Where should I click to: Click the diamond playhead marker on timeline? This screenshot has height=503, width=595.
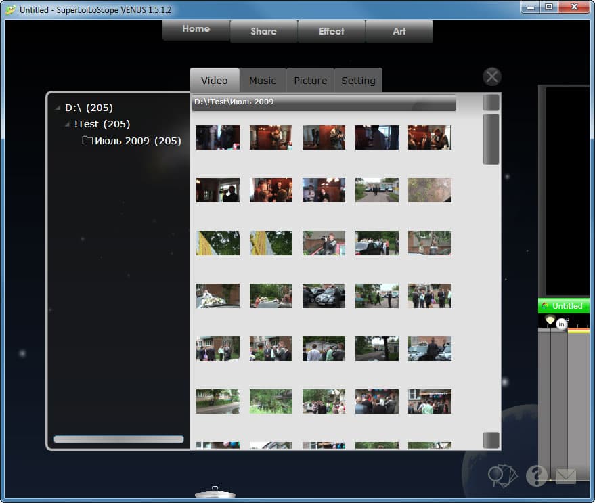pos(550,320)
